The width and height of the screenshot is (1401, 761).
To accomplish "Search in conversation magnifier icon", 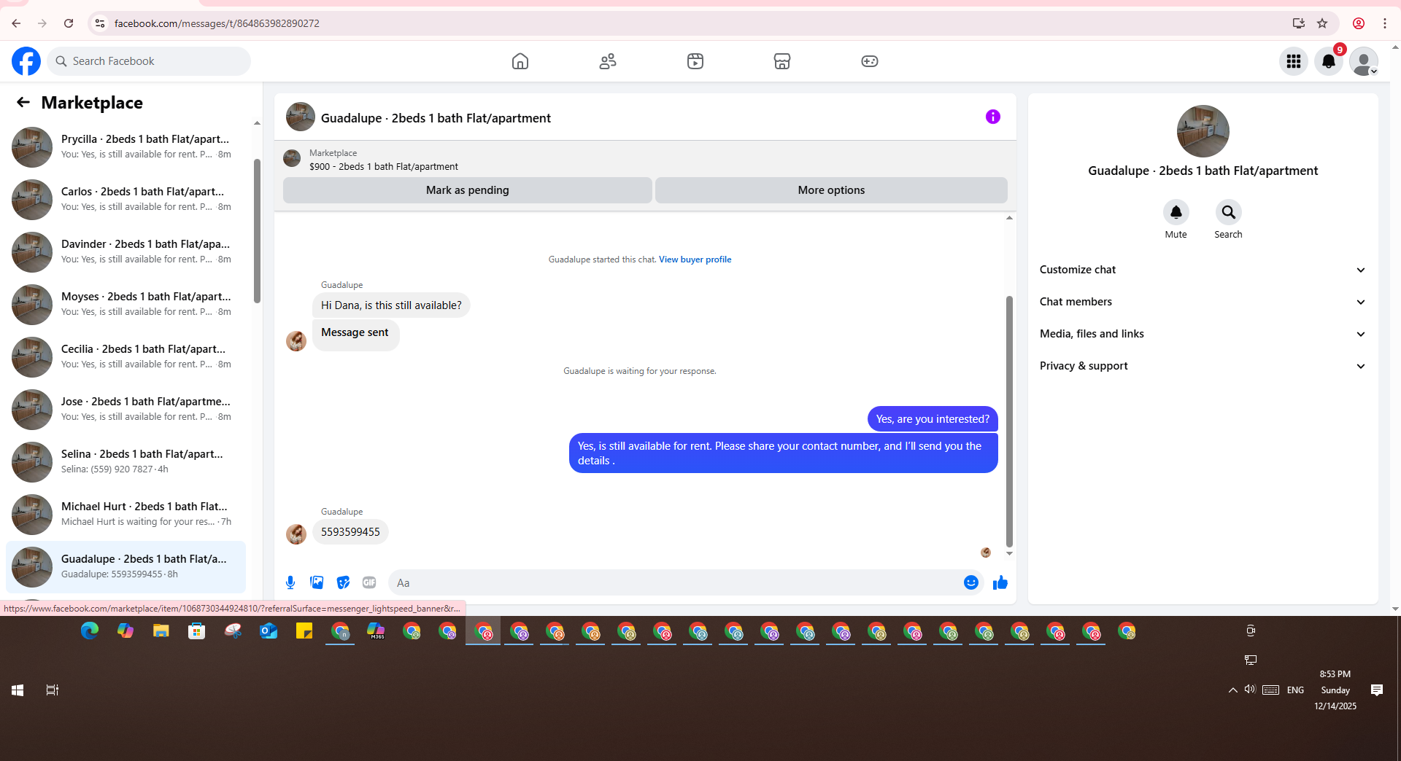I will [1229, 212].
